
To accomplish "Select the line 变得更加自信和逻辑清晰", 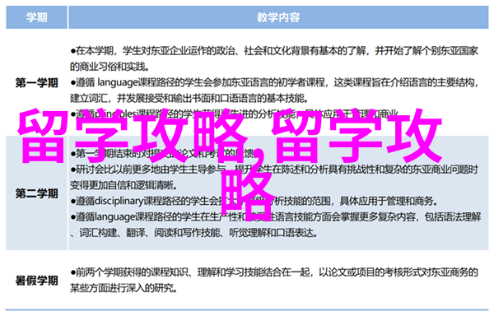I will click(x=123, y=185).
